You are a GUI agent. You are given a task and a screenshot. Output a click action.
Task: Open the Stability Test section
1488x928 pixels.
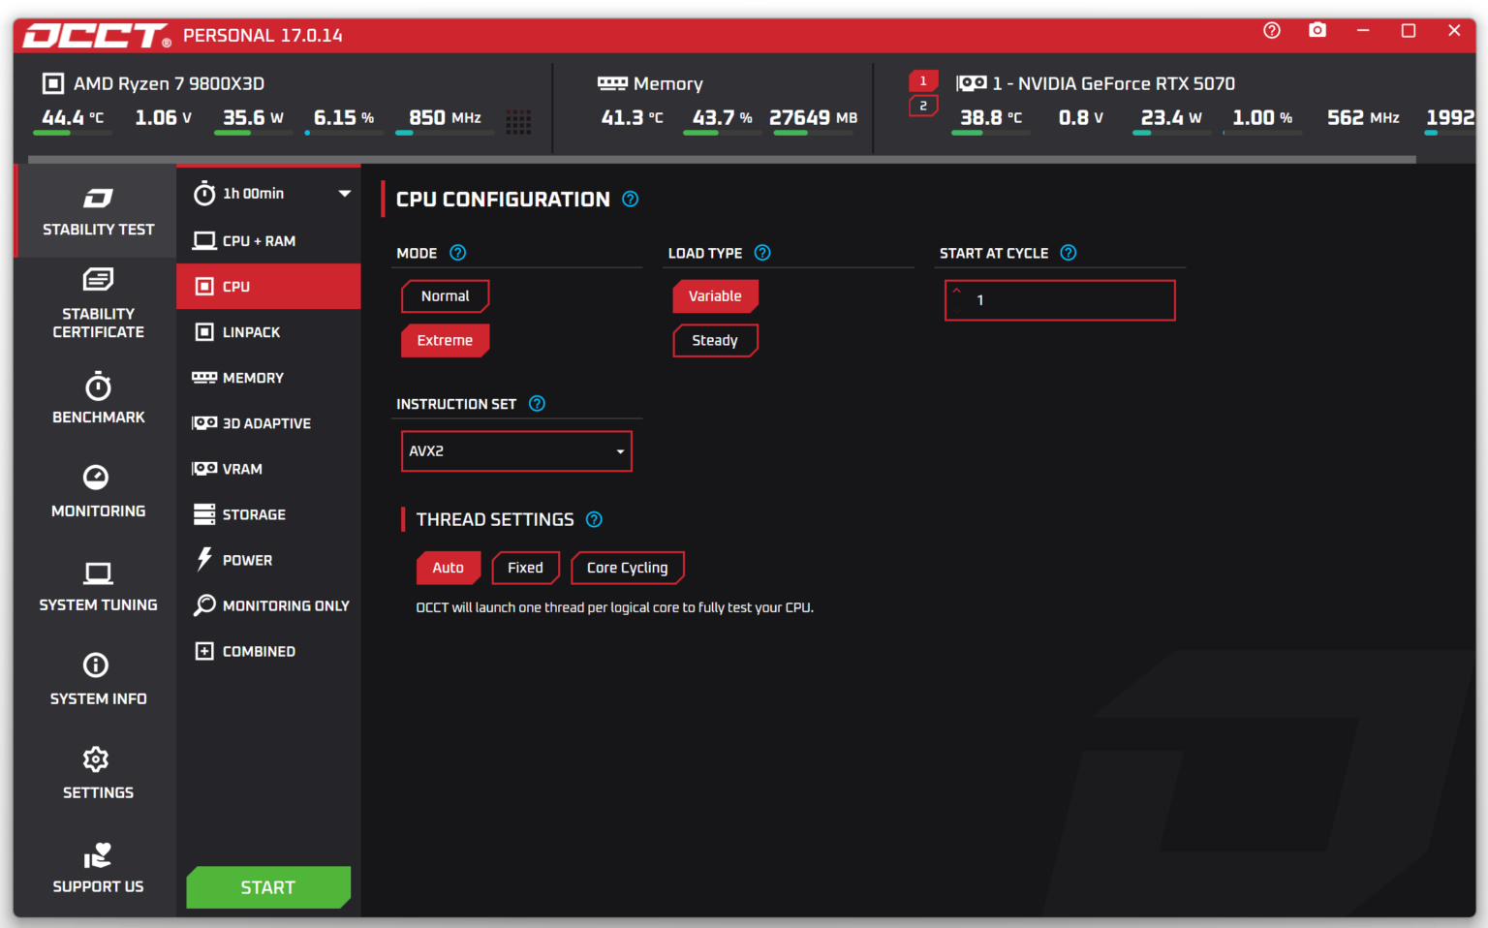[98, 211]
